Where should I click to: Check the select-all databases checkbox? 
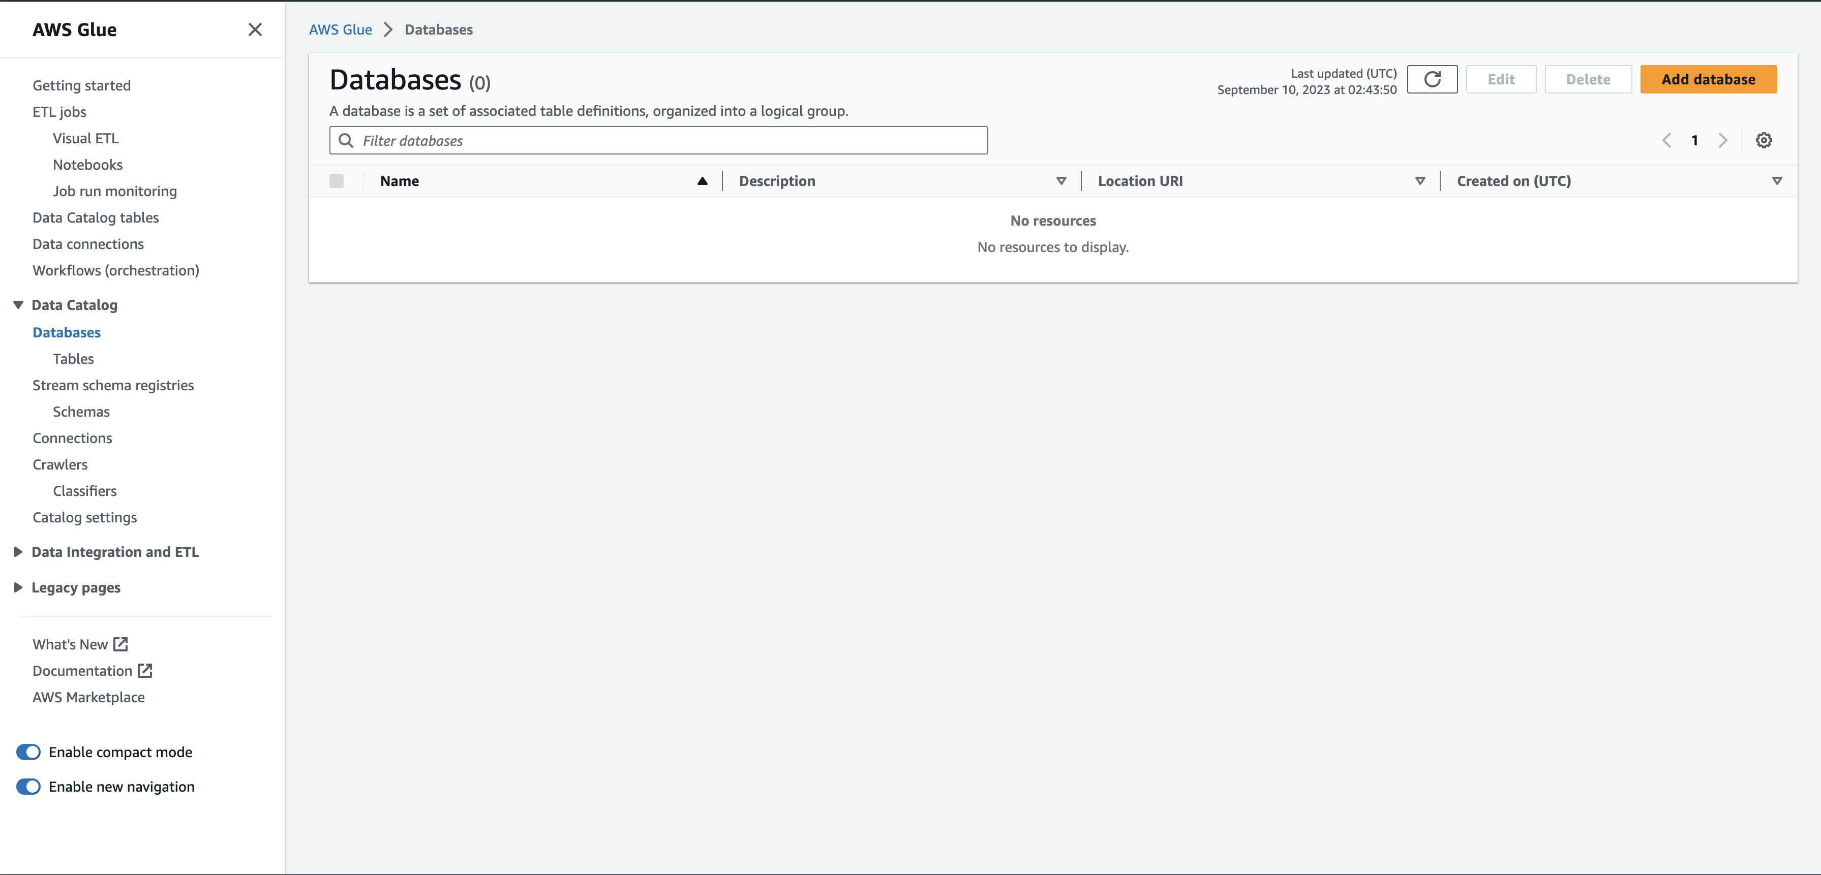point(337,181)
